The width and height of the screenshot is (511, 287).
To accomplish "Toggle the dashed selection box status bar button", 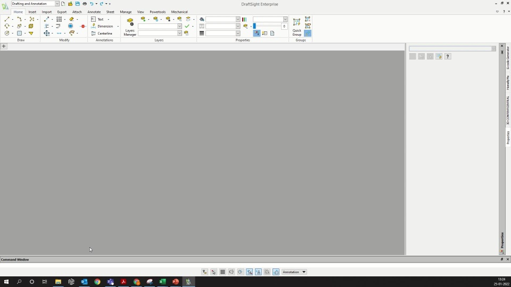I will coord(267,272).
